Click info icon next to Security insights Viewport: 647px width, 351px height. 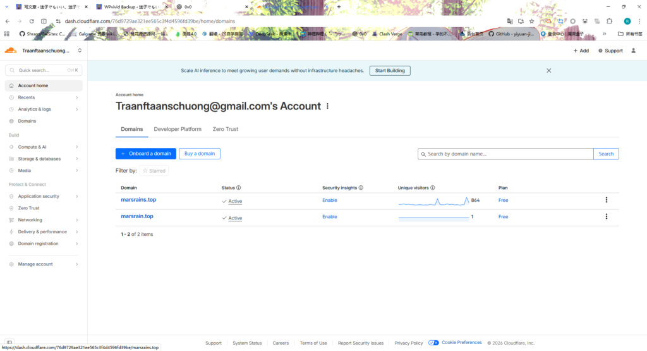(x=362, y=188)
